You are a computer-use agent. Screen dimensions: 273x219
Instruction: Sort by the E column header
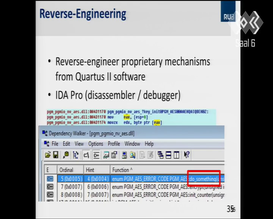tap(50, 170)
